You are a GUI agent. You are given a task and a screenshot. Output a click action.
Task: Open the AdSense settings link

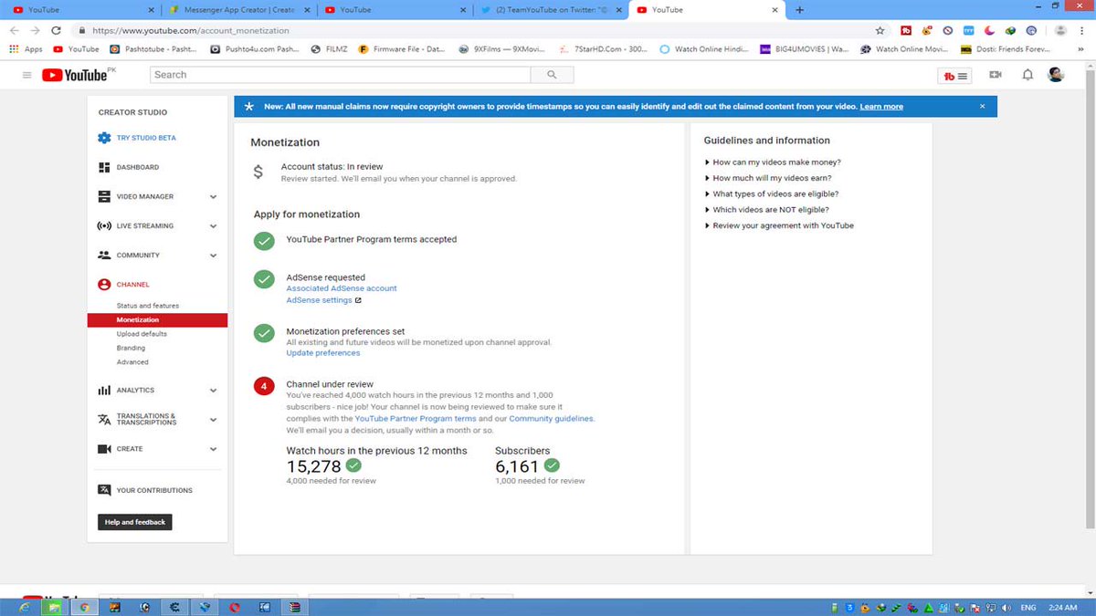319,300
